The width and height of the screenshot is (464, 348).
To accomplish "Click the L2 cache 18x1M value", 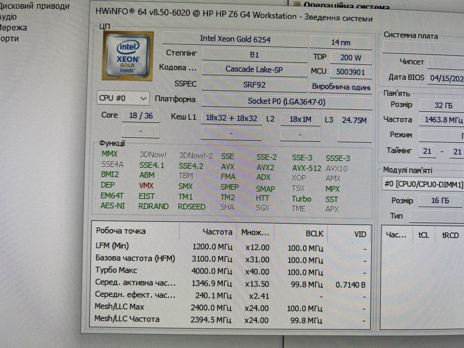I will (x=300, y=119).
